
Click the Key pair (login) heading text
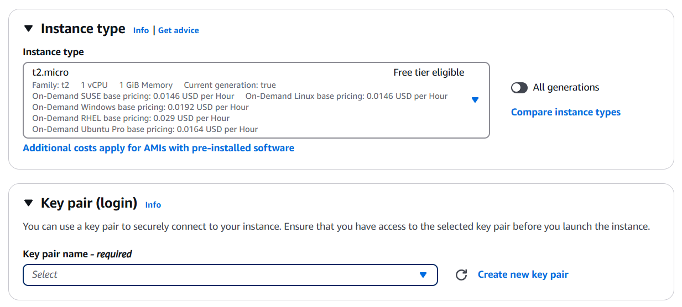coord(89,203)
